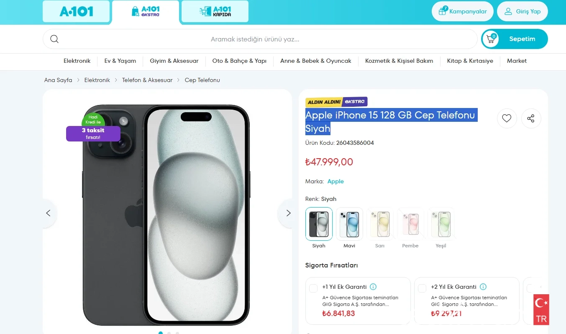Click the info icon beside +2 Yıl Ek Garanti
Viewport: 566px width, 334px height.
[x=483, y=287]
